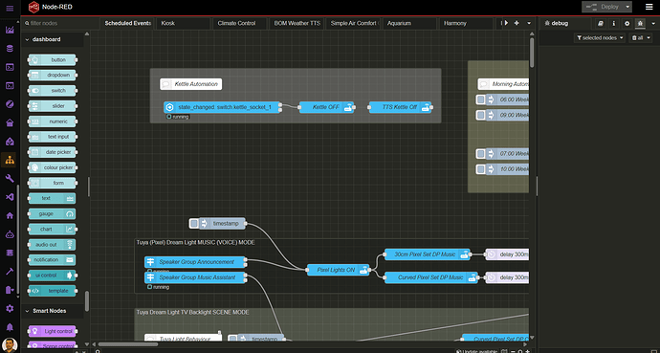This screenshot has width=660, height=353.
Task: Trigger the timestamp inject node button
Action: [x=193, y=224]
